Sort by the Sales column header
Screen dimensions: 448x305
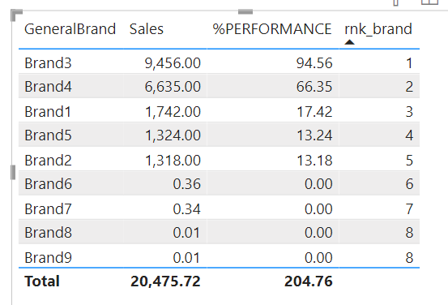point(147,29)
